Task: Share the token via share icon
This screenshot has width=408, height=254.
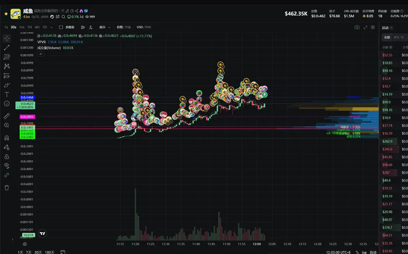Action: (76, 11)
